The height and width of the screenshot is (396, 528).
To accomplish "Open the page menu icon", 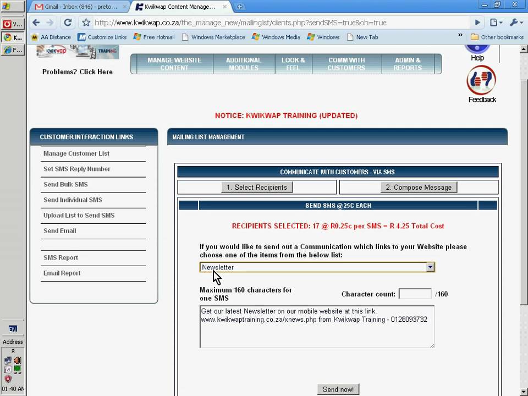I will pyautogui.click(x=496, y=23).
